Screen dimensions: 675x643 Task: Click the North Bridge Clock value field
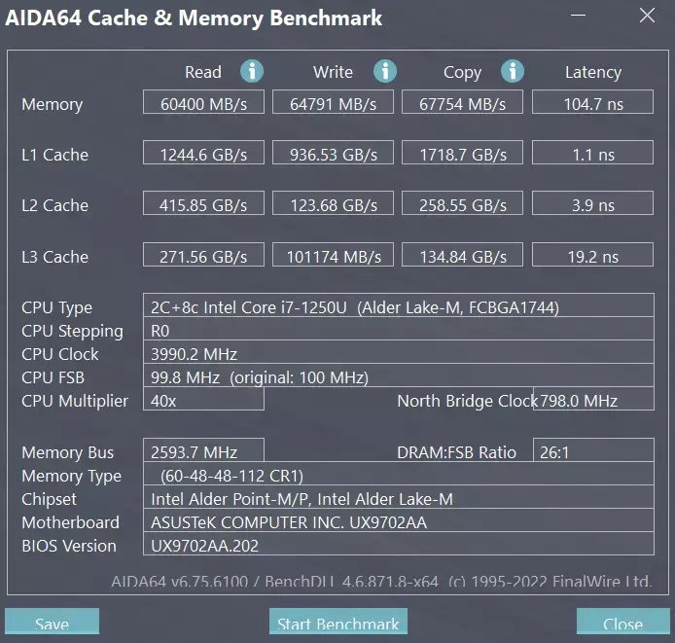(593, 400)
